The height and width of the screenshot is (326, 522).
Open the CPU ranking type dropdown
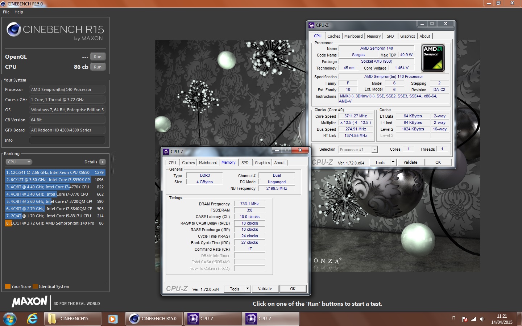click(19, 162)
